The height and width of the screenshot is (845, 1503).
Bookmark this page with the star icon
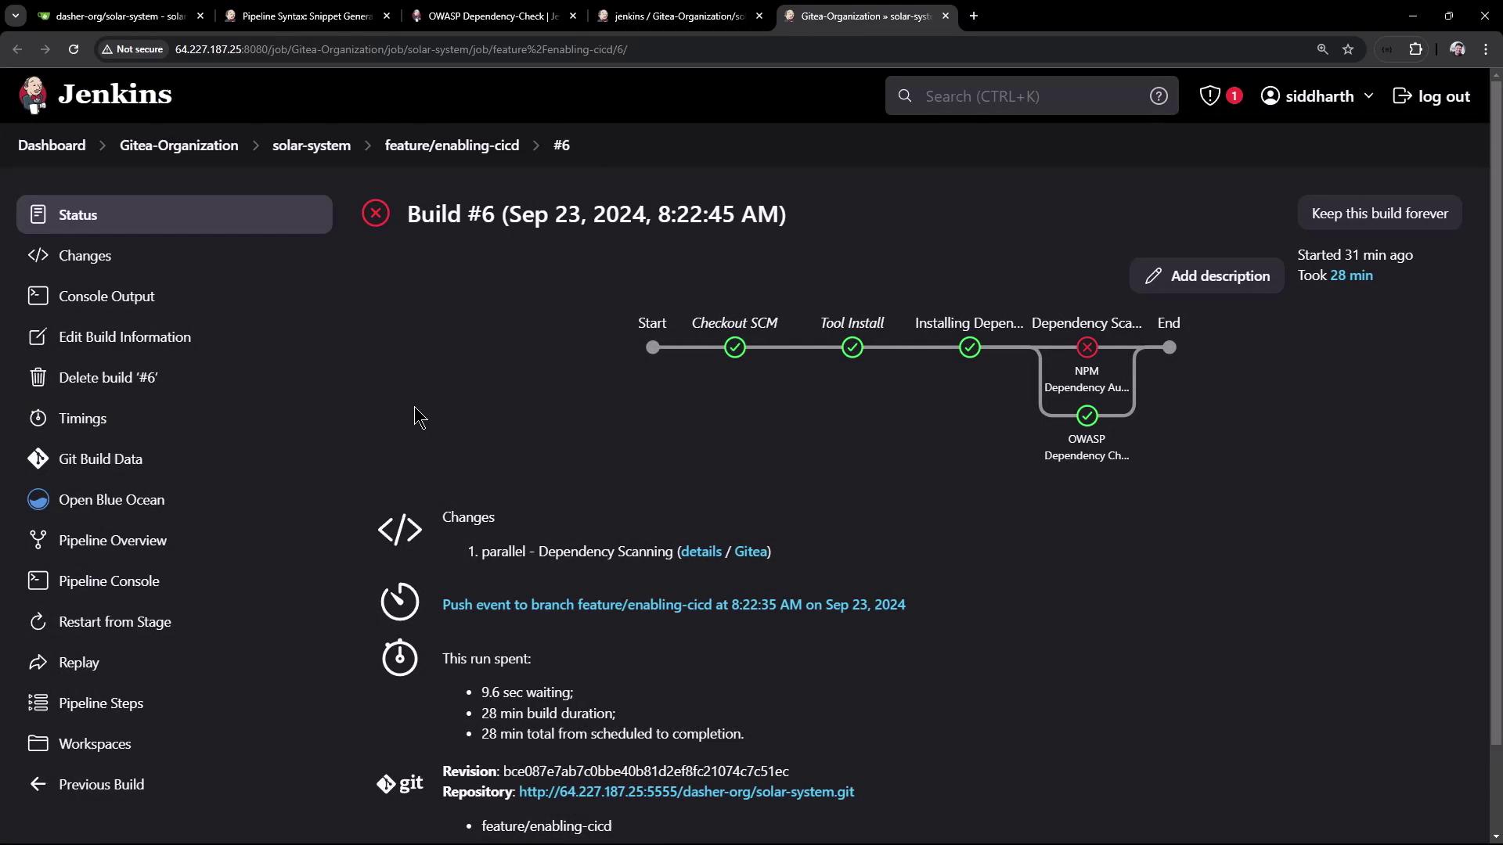tap(1348, 49)
